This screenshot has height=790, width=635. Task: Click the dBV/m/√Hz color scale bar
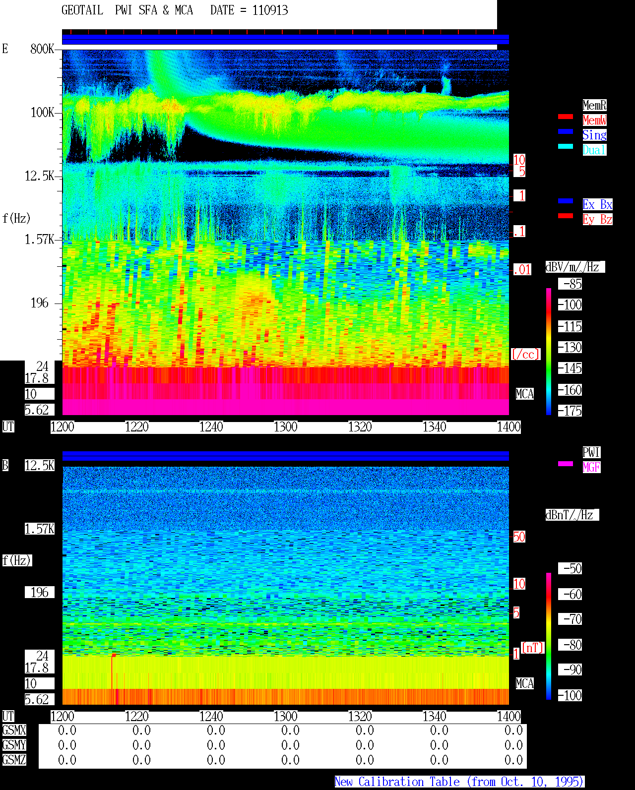click(549, 352)
